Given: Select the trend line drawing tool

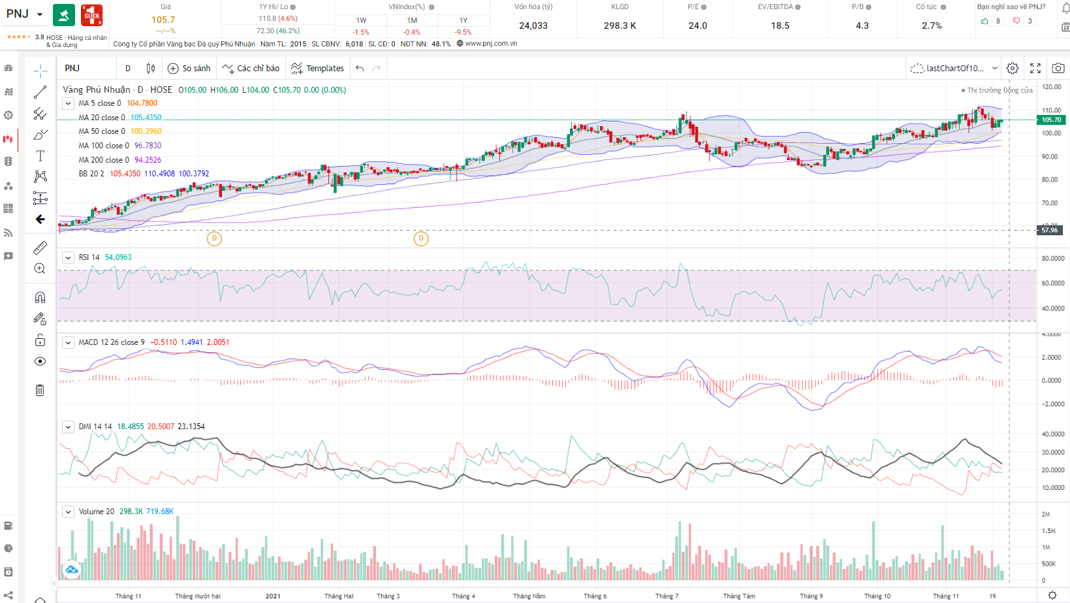Looking at the screenshot, I should [40, 92].
